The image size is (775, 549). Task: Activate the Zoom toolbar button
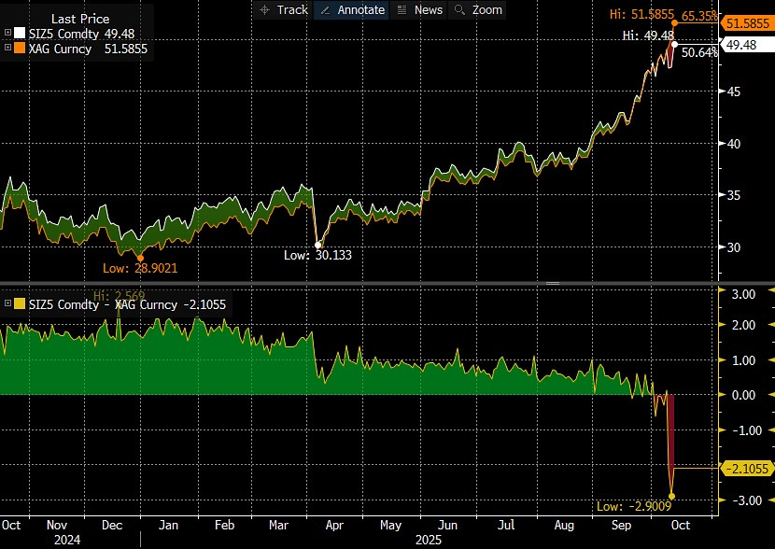(477, 10)
